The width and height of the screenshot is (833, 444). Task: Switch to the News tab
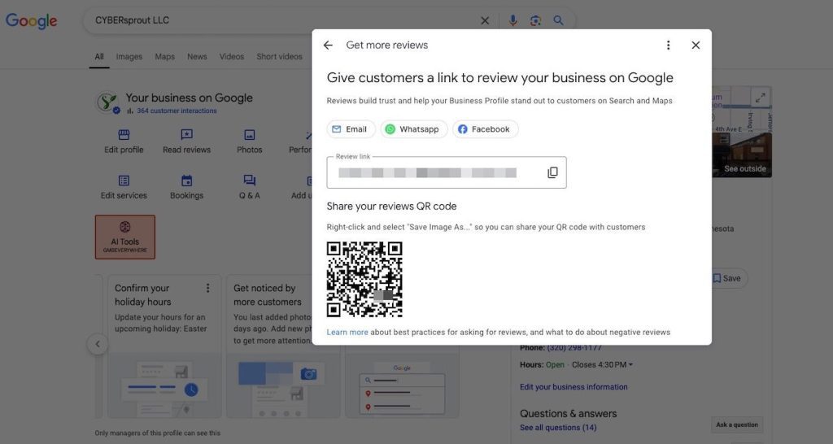coord(197,56)
